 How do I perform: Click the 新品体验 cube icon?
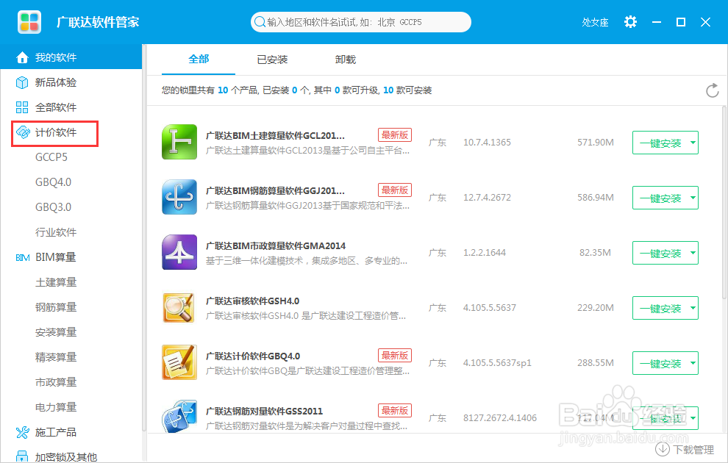22,82
